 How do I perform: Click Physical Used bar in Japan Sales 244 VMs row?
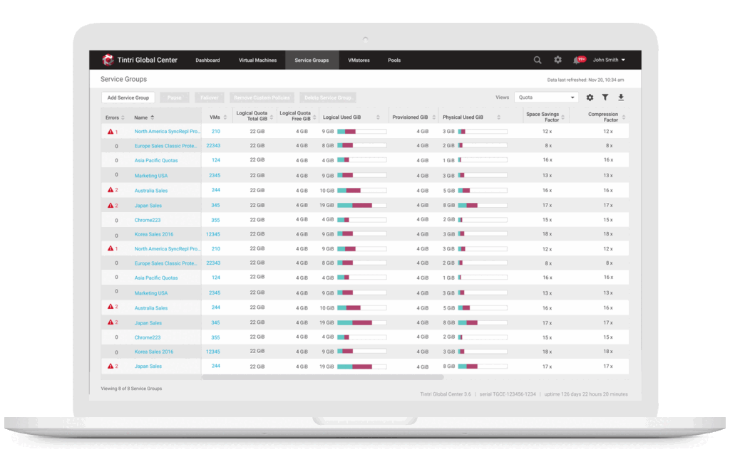[x=483, y=367]
